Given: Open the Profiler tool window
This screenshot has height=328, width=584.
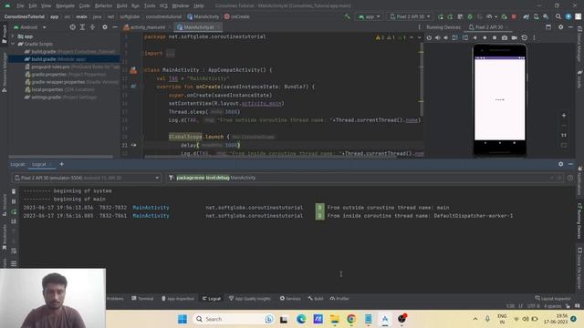Looking at the screenshot, I should 339,299.
